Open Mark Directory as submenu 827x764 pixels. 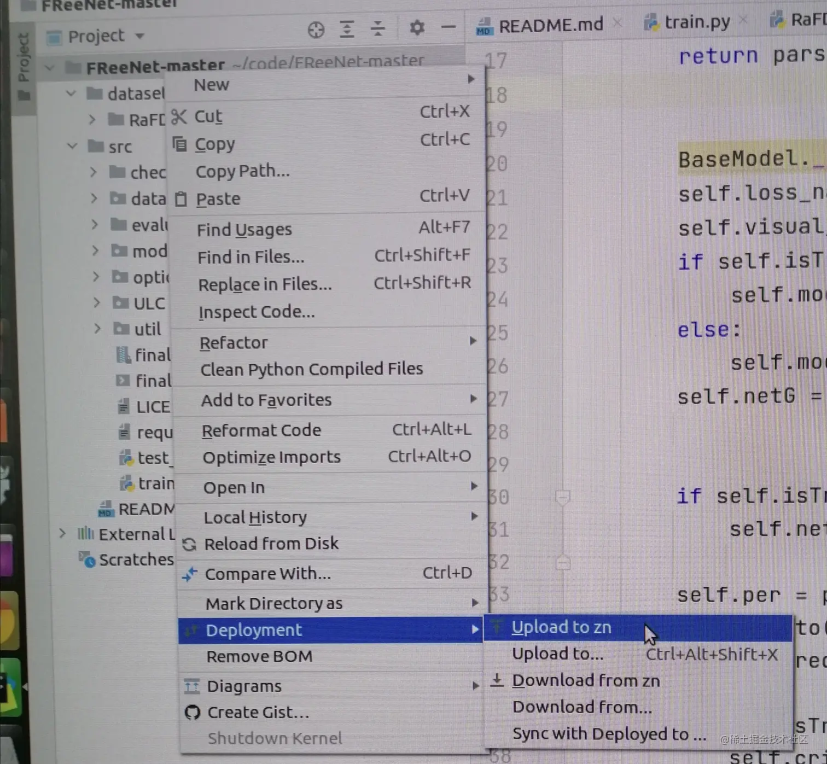pyautogui.click(x=332, y=603)
